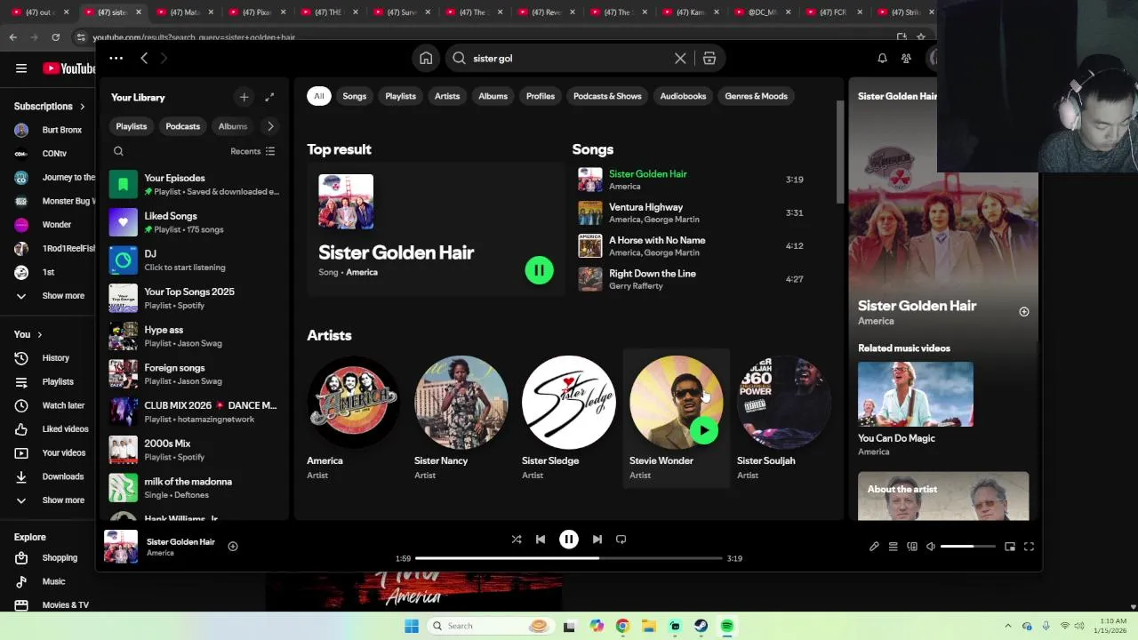The height and width of the screenshot is (640, 1138).
Task: Create playlist with plus in Your Library
Action: tap(244, 97)
